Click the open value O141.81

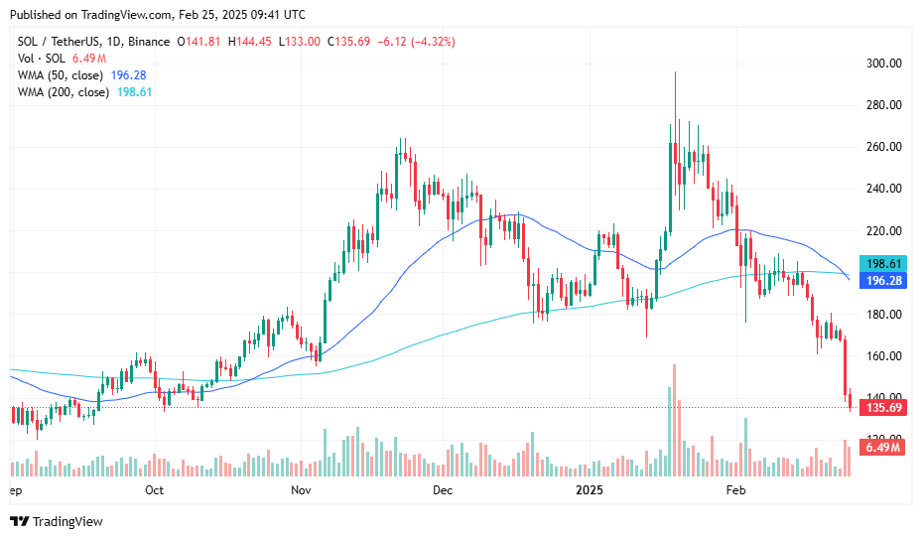click(198, 41)
